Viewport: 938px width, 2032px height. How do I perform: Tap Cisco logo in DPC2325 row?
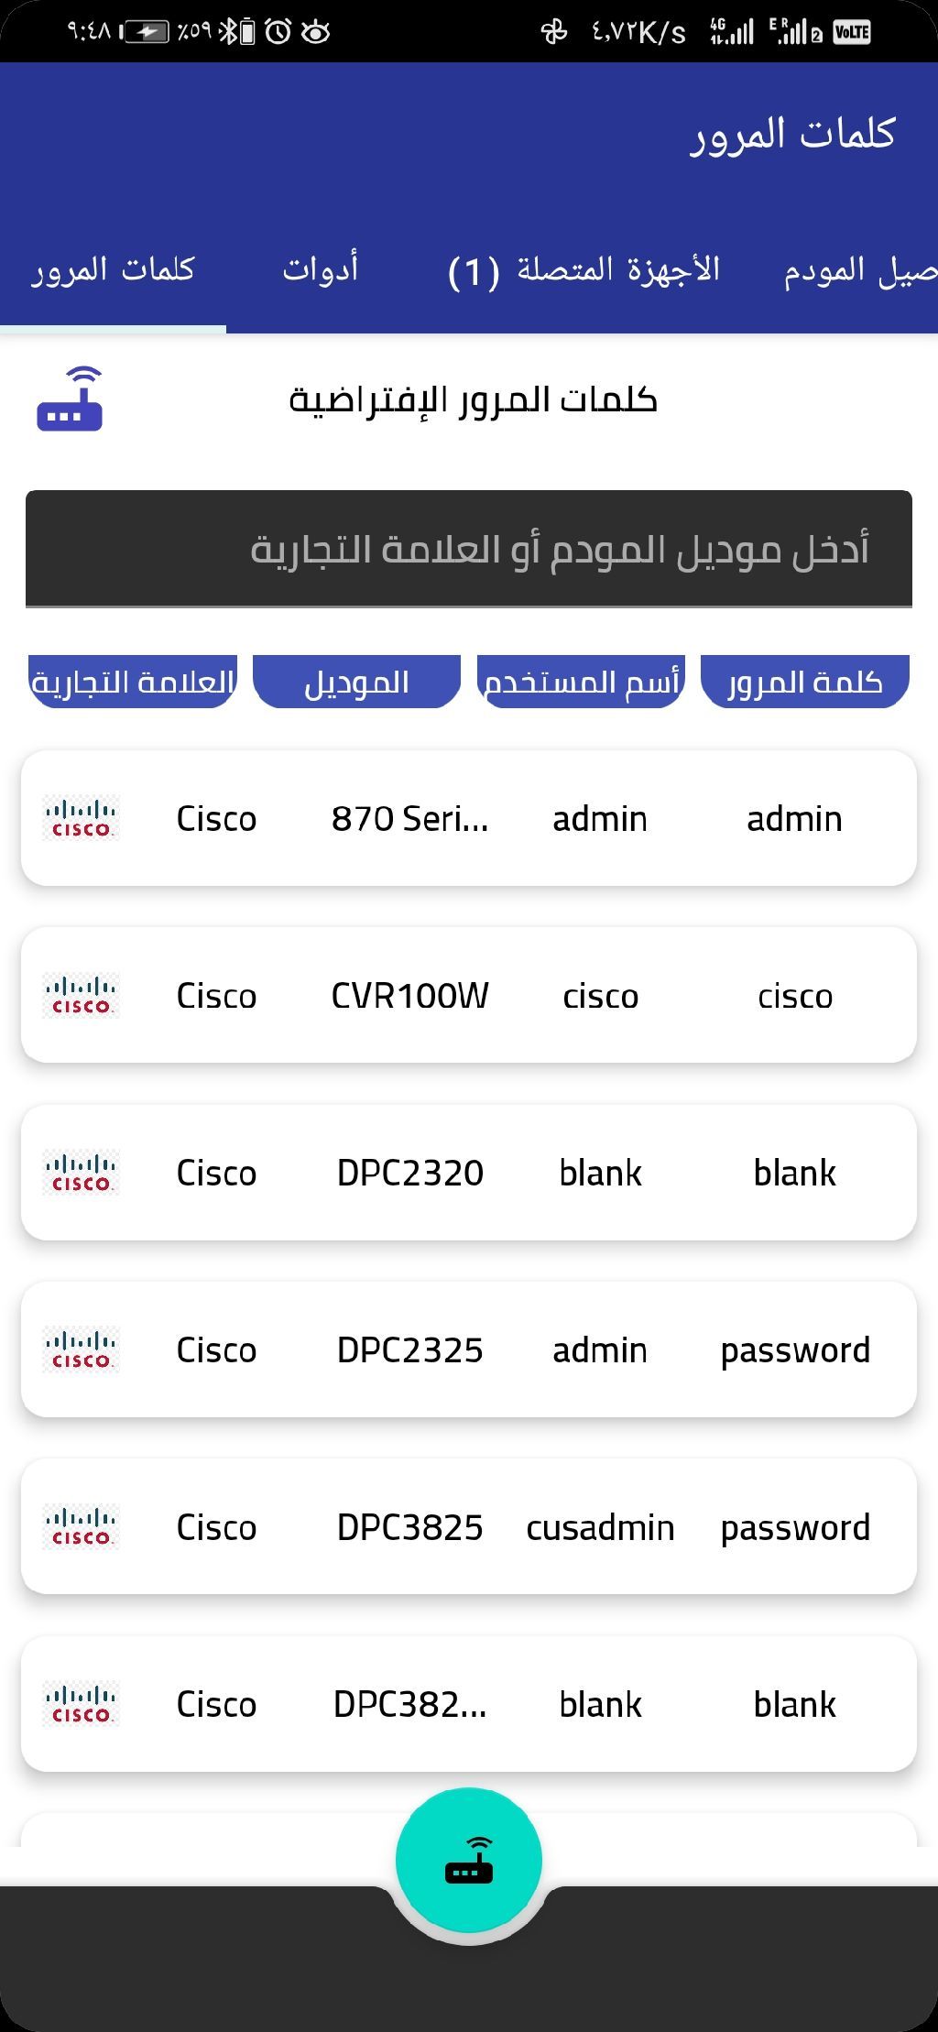(x=82, y=1349)
